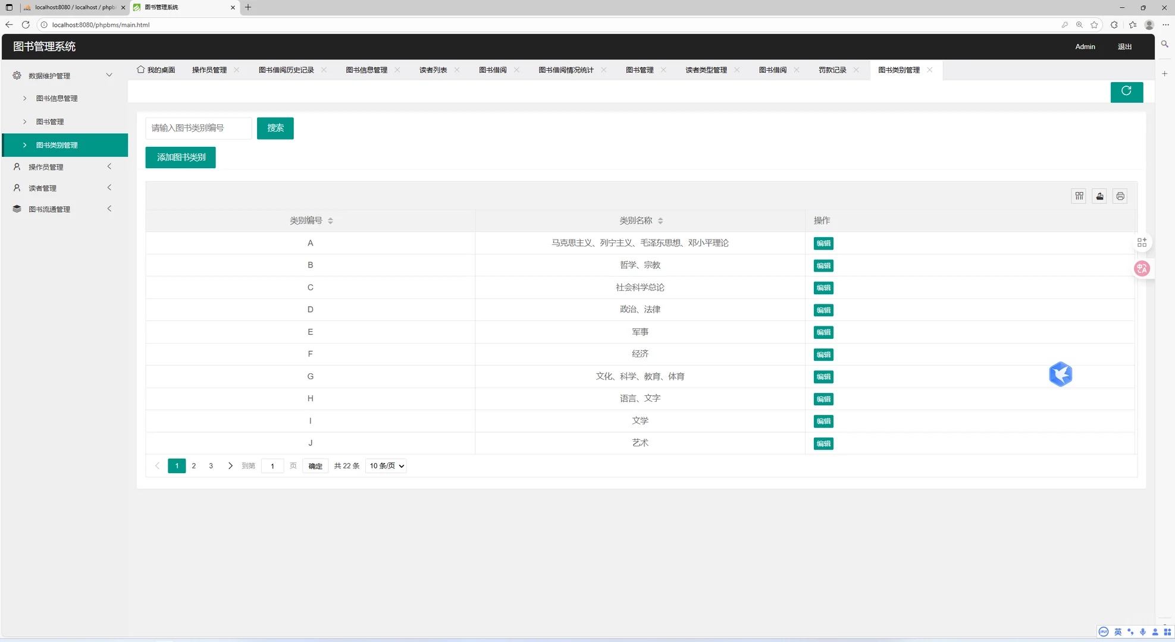Select the microphone icon in the input method bar

[x=1143, y=632]
